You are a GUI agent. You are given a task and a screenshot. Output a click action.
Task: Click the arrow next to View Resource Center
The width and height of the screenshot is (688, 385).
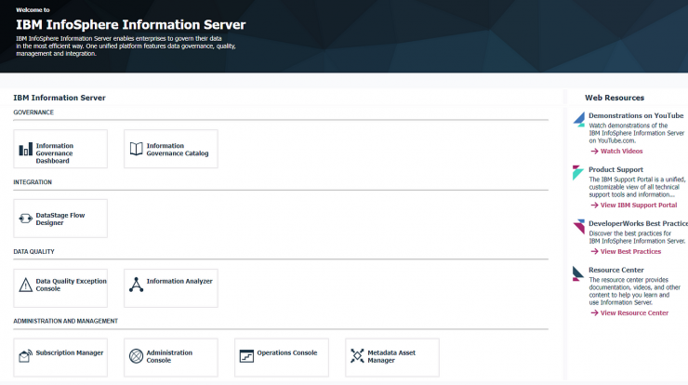pos(594,313)
